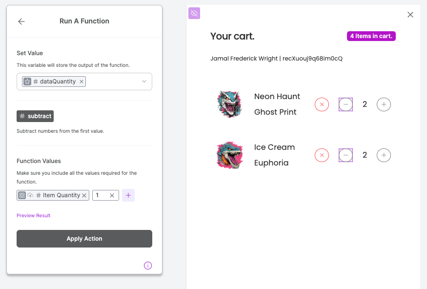This screenshot has width=427, height=289.
Task: Open the Preview Result link
Action: [33, 215]
